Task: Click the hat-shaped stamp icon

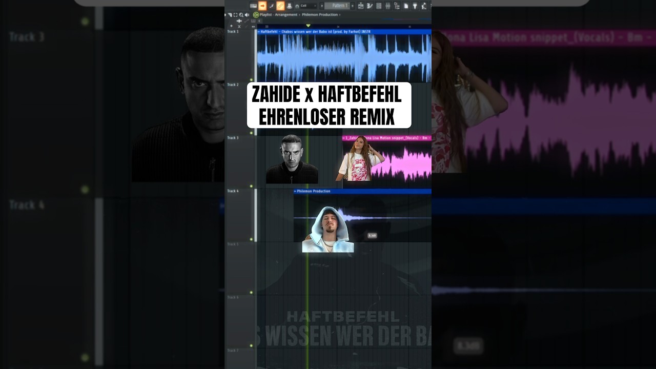Action: pyautogui.click(x=290, y=6)
